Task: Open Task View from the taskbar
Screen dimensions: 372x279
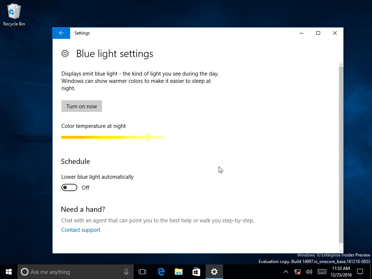Action: point(142,272)
